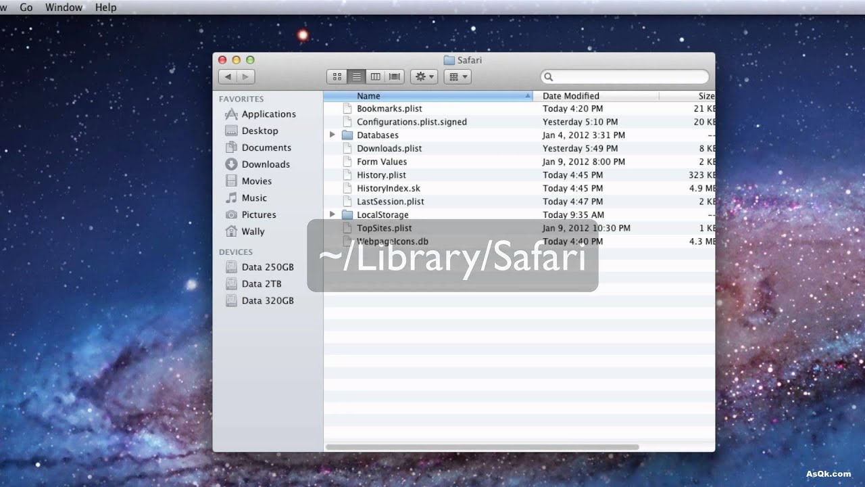Sort by the Size column header
865x487 pixels.
click(x=687, y=96)
